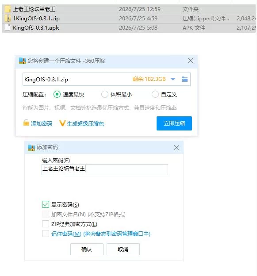Click the KingOfS-0.3.1.apk file icon
257x276 pixels.
[x=8, y=27]
